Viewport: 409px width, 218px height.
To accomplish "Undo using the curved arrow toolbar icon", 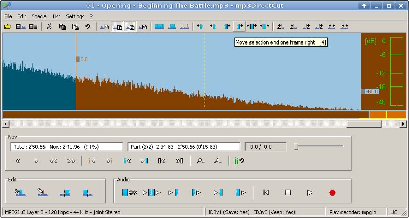I will (x=88, y=27).
